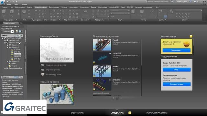This screenshot has width=207, height=116.
Task: Select the Box solid tool in the ribbon
Action: (x=4, y=12)
